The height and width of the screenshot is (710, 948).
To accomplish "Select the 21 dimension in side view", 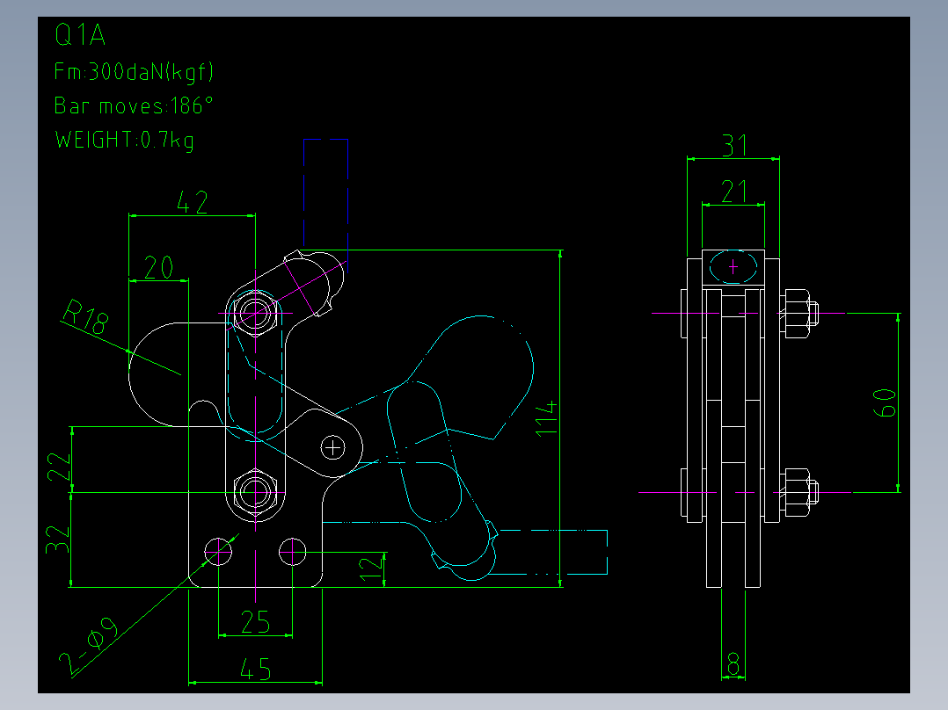I will click(734, 192).
